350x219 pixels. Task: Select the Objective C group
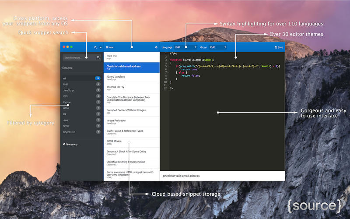[82, 132]
